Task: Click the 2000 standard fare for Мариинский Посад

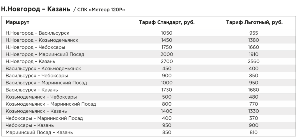Action: [167, 54]
